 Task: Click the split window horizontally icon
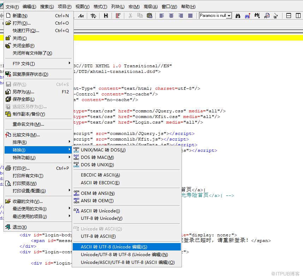(x=289, y=15)
